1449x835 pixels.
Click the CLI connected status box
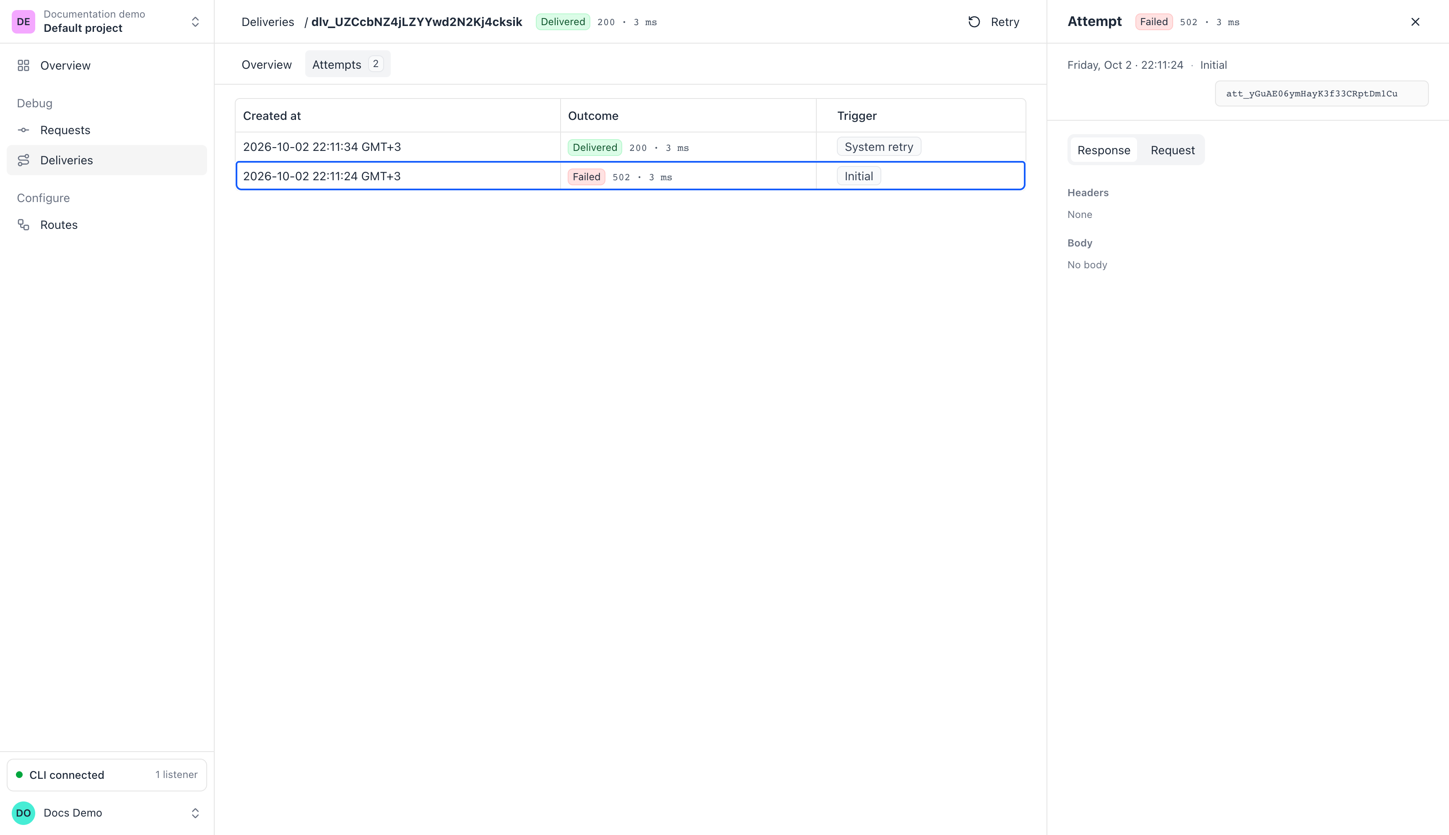pos(106,775)
